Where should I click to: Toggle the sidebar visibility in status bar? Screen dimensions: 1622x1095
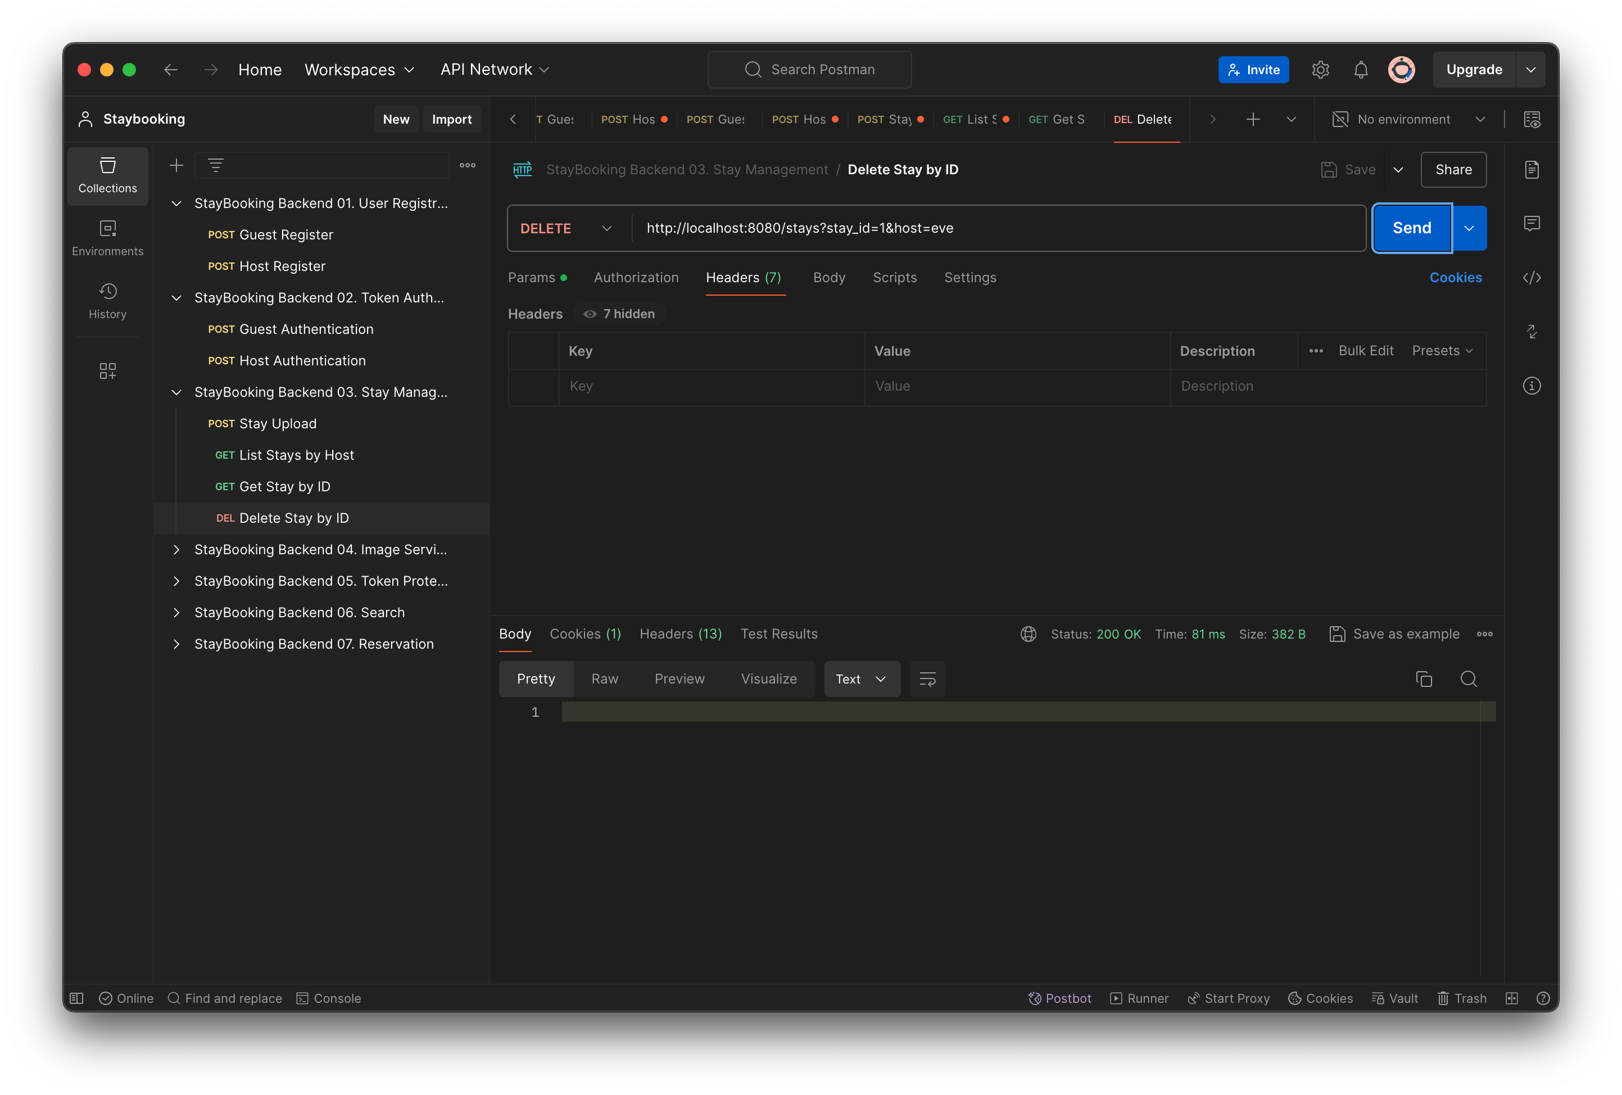[77, 998]
